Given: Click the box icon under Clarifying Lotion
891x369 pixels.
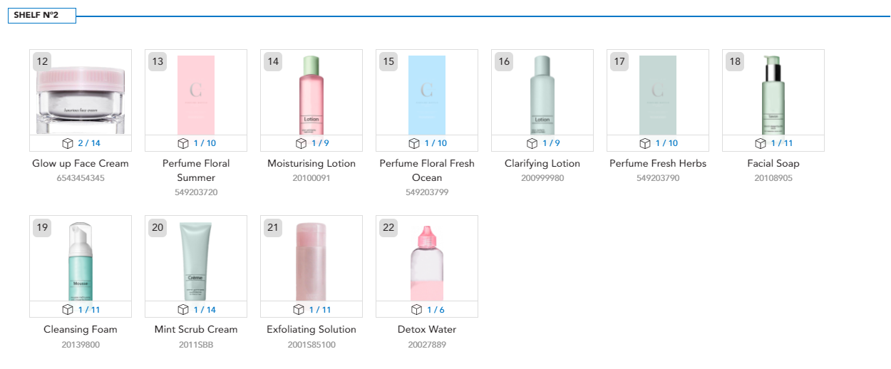Looking at the screenshot, I should coord(532,143).
